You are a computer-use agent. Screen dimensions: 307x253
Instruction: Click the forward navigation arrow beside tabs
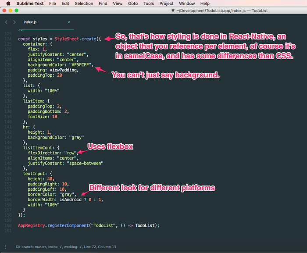coord(14,22)
